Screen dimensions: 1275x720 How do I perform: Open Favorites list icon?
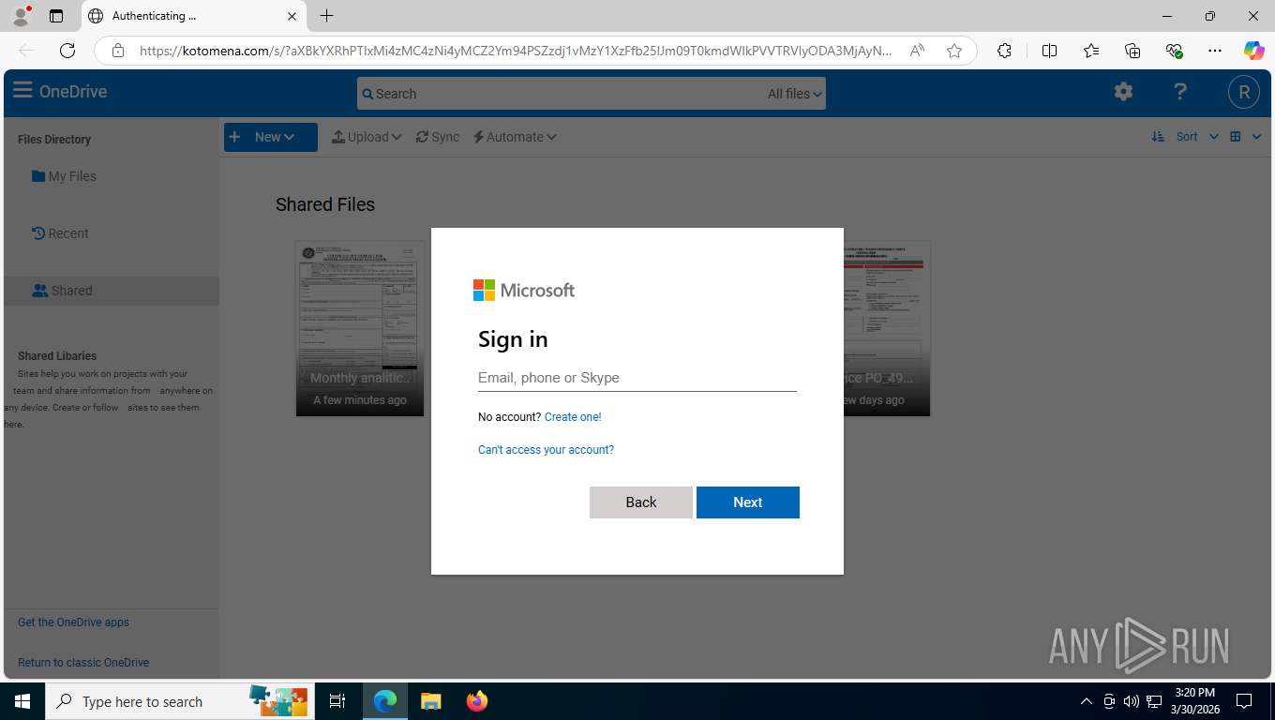pyautogui.click(x=1091, y=51)
